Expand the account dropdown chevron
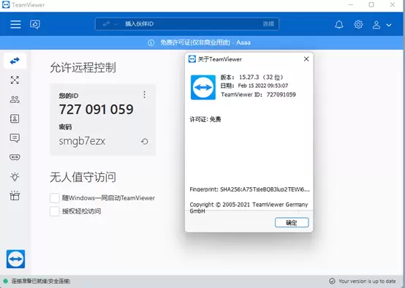405x288 pixels. [x=389, y=25]
